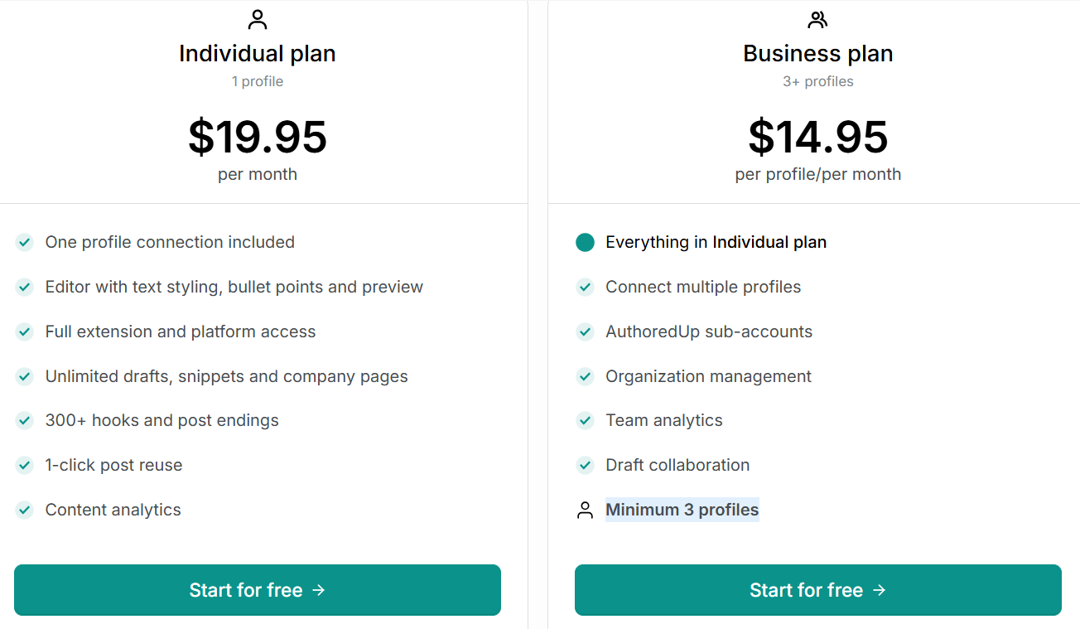Click the checkmark beside Draft collaboration

tap(585, 465)
